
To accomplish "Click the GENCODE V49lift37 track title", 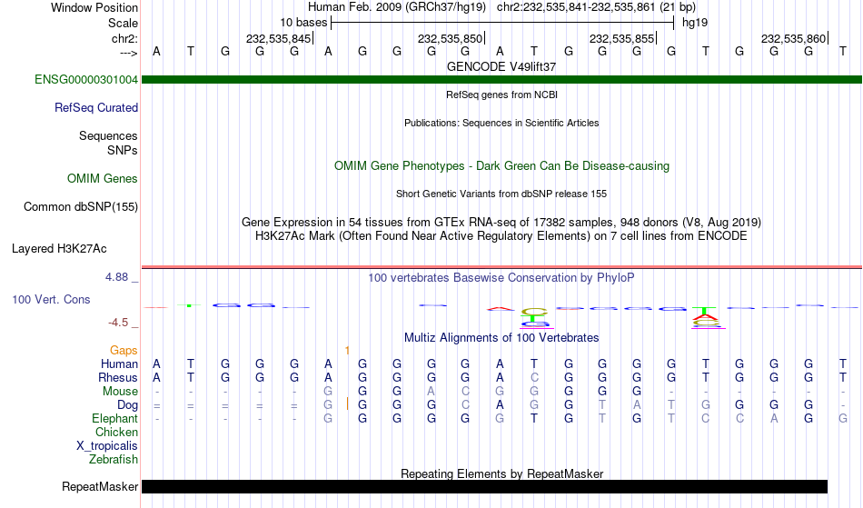I will [x=501, y=66].
